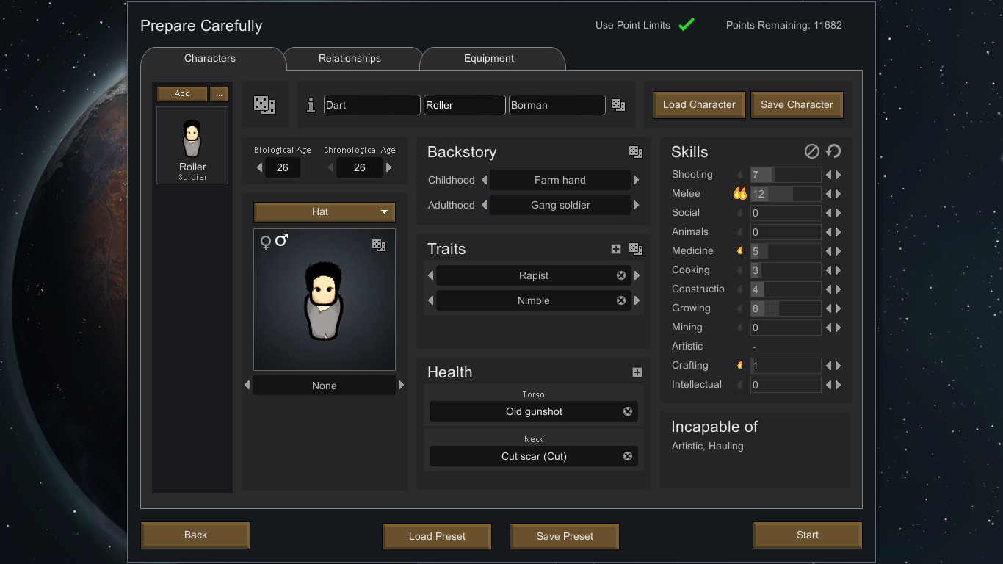Switch to the Characters tab

click(x=210, y=58)
